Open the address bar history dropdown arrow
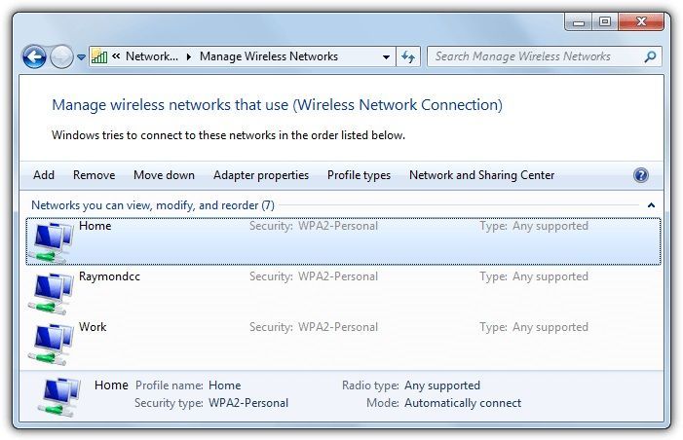The width and height of the screenshot is (683, 440). point(386,57)
